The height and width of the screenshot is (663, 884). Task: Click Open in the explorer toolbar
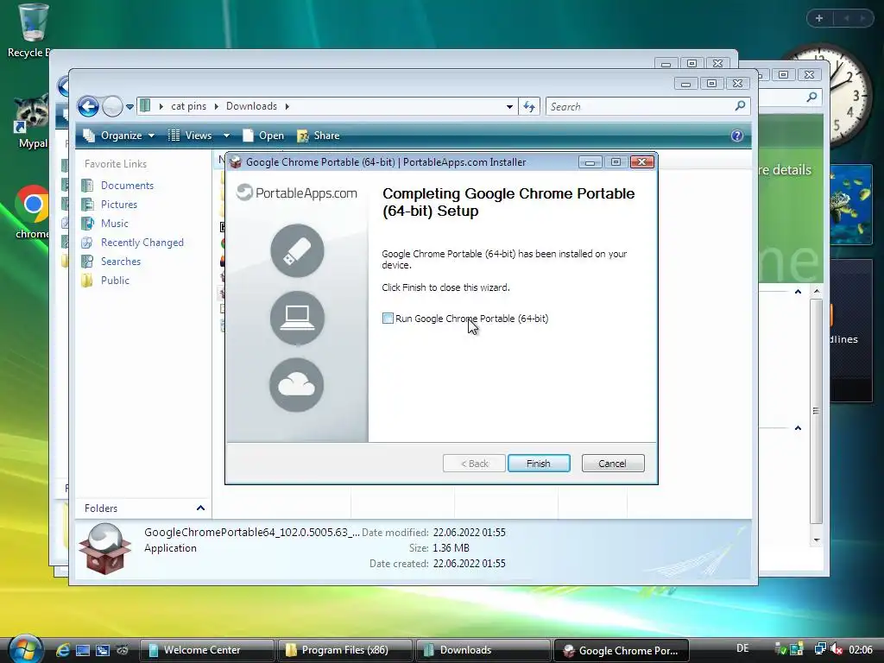263,136
